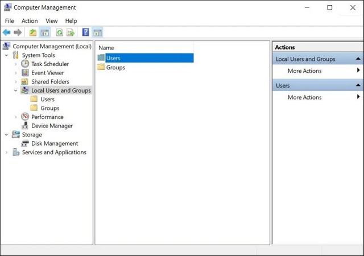Expand the Shared Folders node

pyautogui.click(x=16, y=82)
